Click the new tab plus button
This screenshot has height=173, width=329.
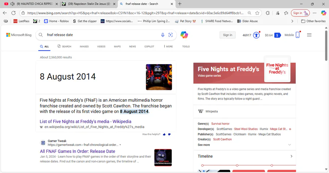180,4
